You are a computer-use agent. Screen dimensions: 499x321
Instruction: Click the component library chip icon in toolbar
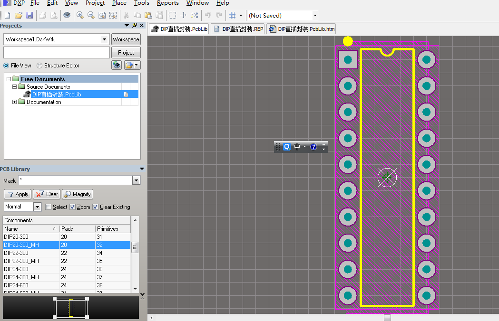point(67,15)
